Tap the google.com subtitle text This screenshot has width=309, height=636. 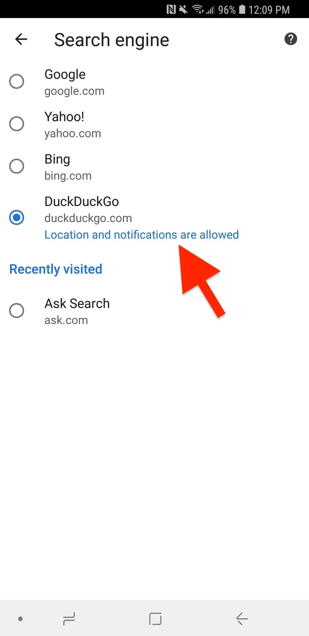(74, 91)
